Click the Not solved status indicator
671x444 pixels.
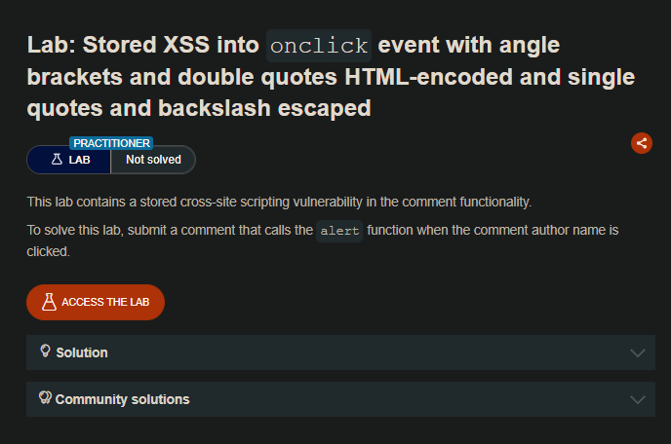click(x=153, y=160)
